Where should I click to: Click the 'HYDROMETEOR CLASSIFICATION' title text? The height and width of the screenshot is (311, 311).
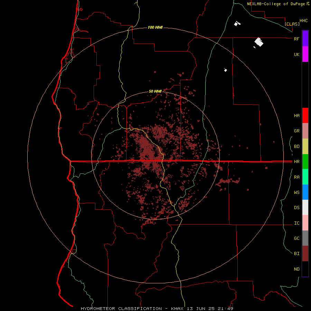pyautogui.click(x=121, y=309)
